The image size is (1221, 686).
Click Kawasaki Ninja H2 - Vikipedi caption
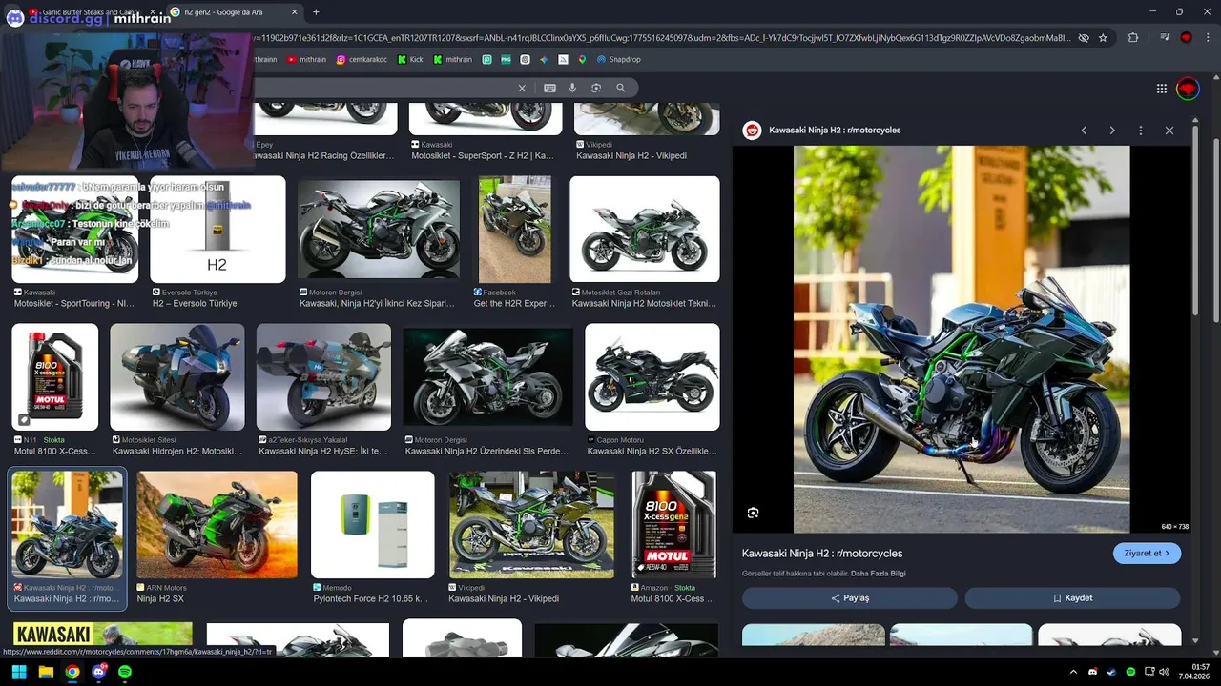504,598
